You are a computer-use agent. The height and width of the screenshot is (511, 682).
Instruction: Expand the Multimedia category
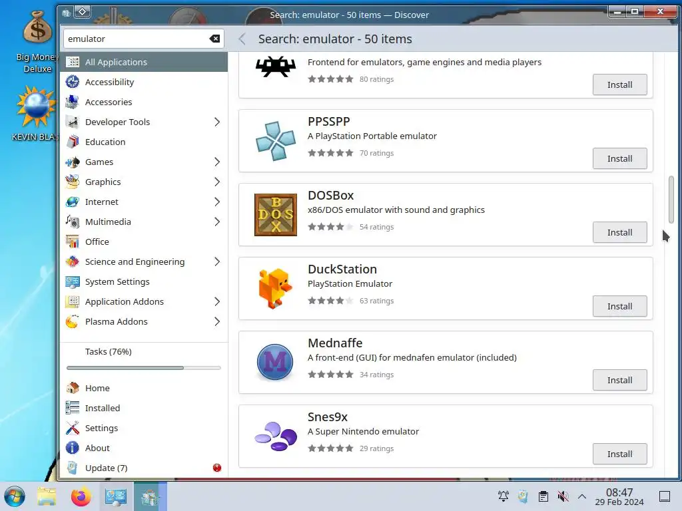click(216, 222)
